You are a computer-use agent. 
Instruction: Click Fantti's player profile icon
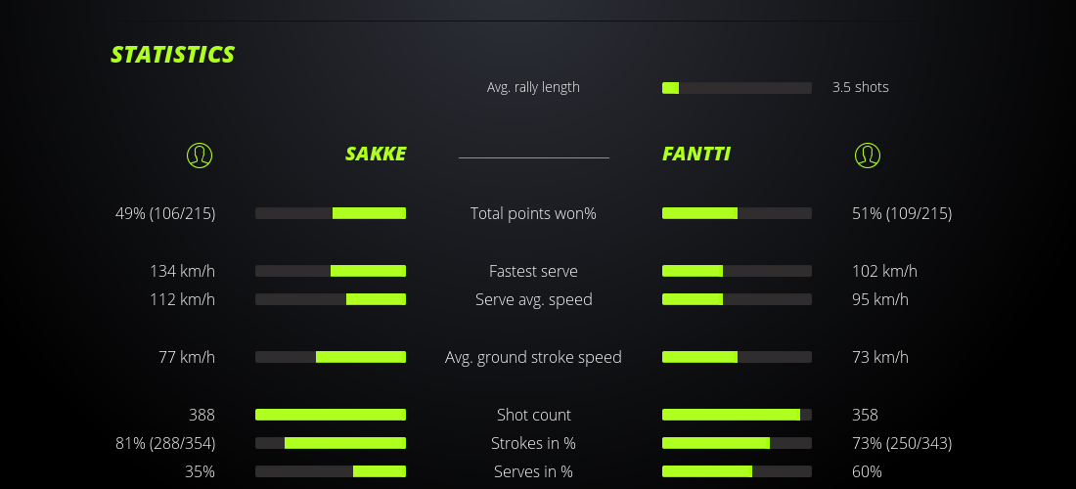click(867, 155)
